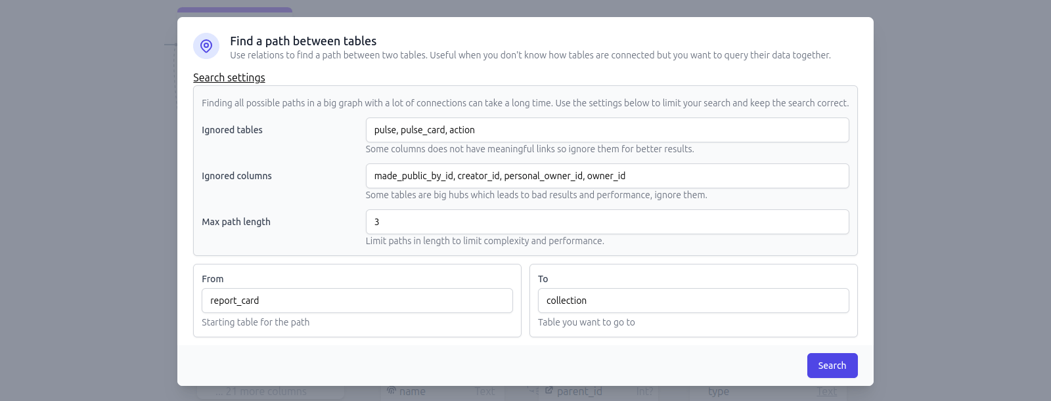
Task: Click the Max path length label
Action: [x=236, y=222]
